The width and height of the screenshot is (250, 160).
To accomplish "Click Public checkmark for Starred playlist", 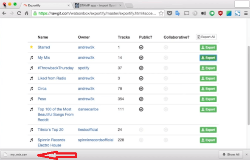I will [x=141, y=48].
